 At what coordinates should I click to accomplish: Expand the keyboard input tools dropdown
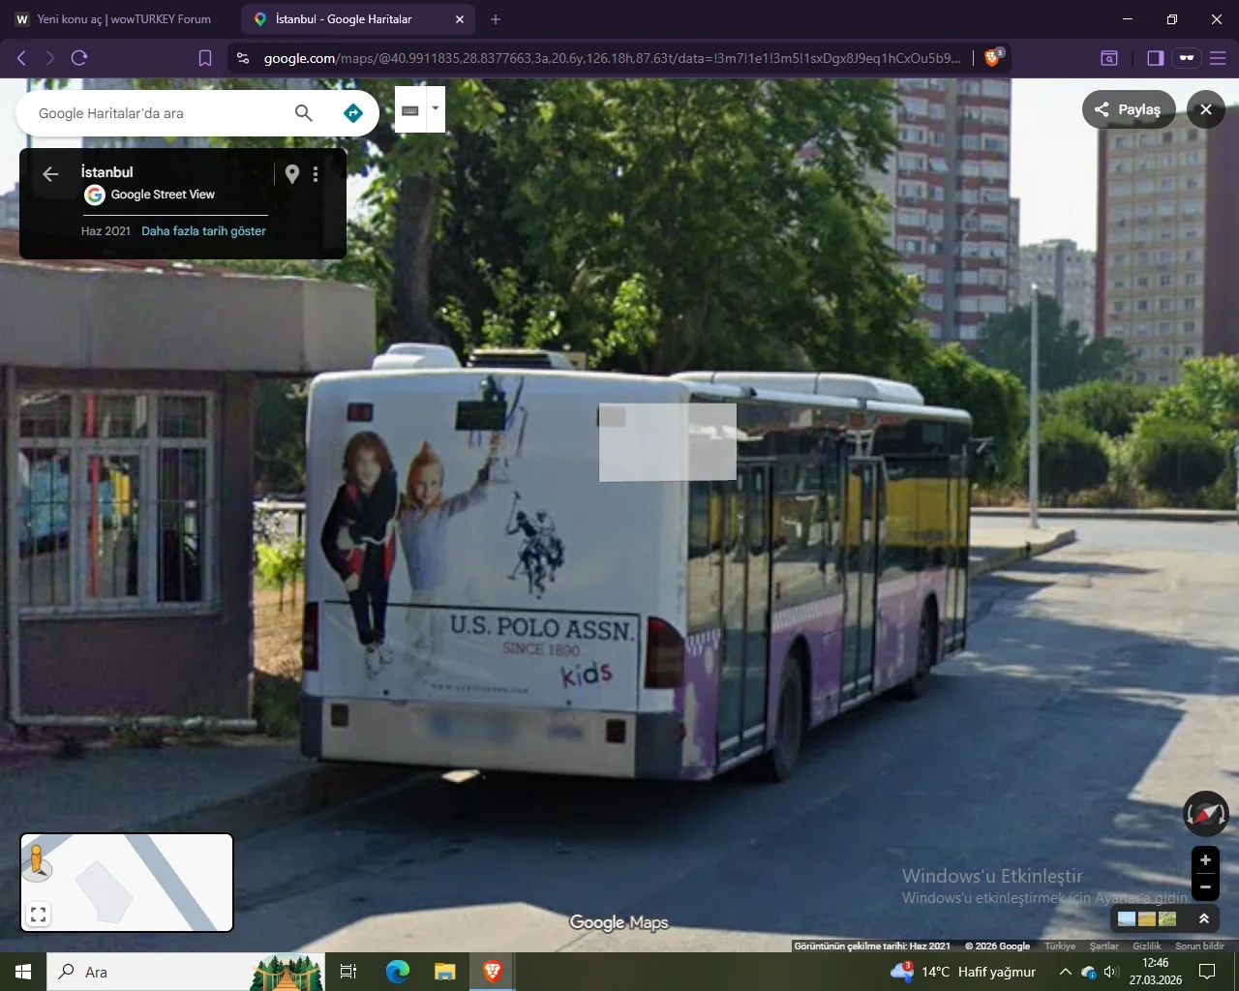point(436,108)
